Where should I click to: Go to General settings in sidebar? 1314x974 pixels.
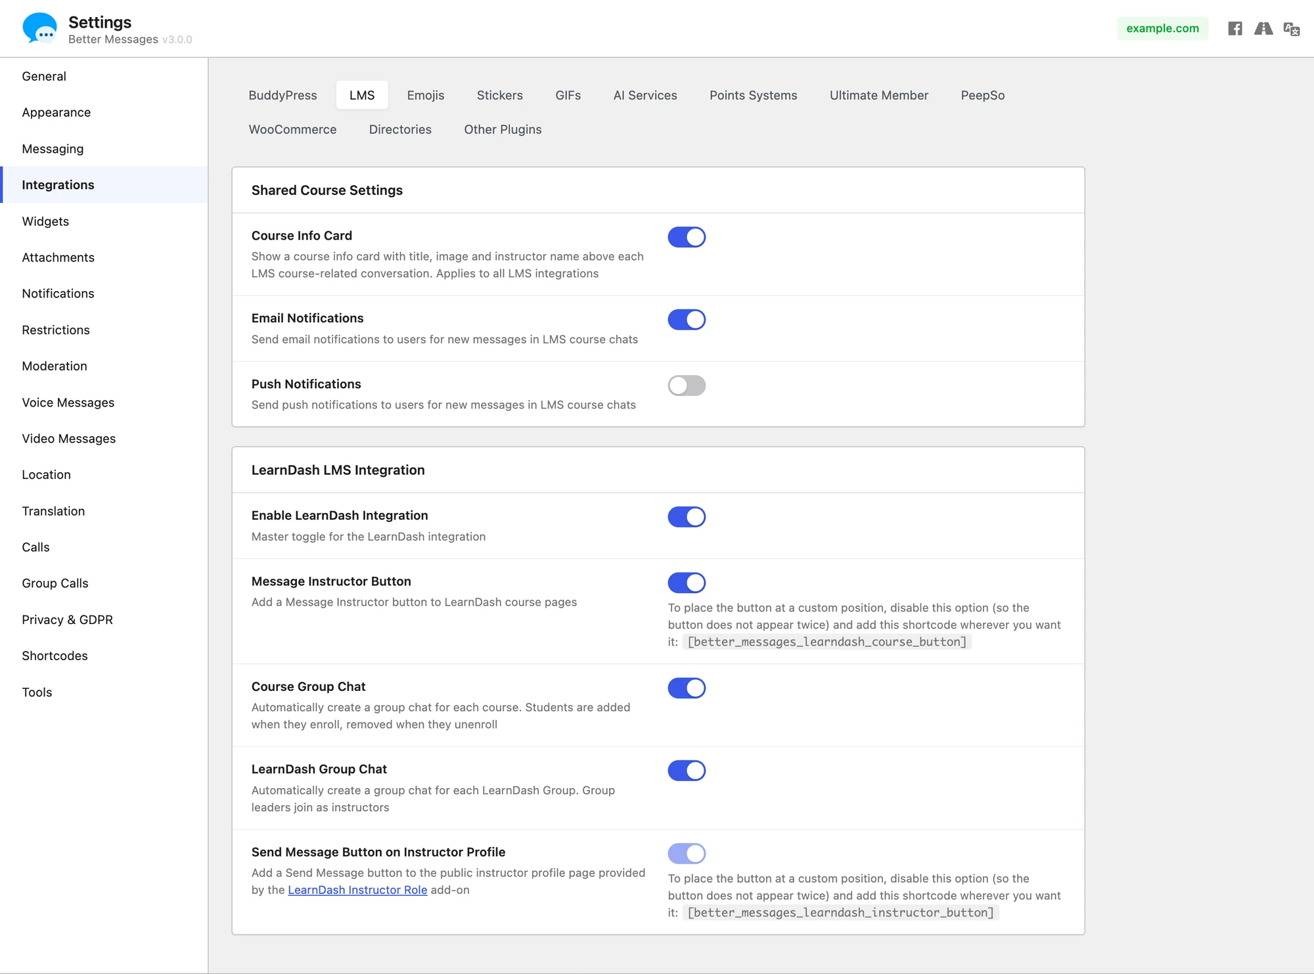pyautogui.click(x=104, y=76)
